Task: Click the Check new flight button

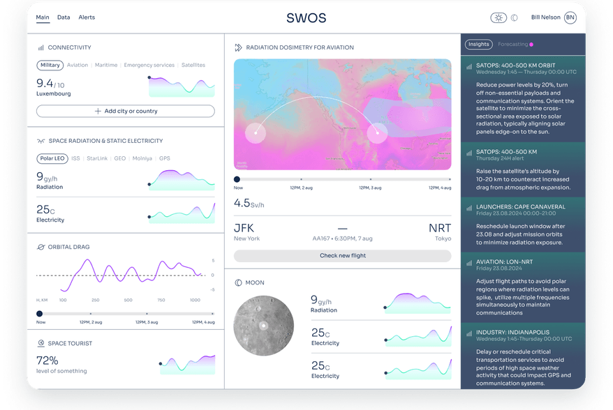Action: tap(342, 256)
